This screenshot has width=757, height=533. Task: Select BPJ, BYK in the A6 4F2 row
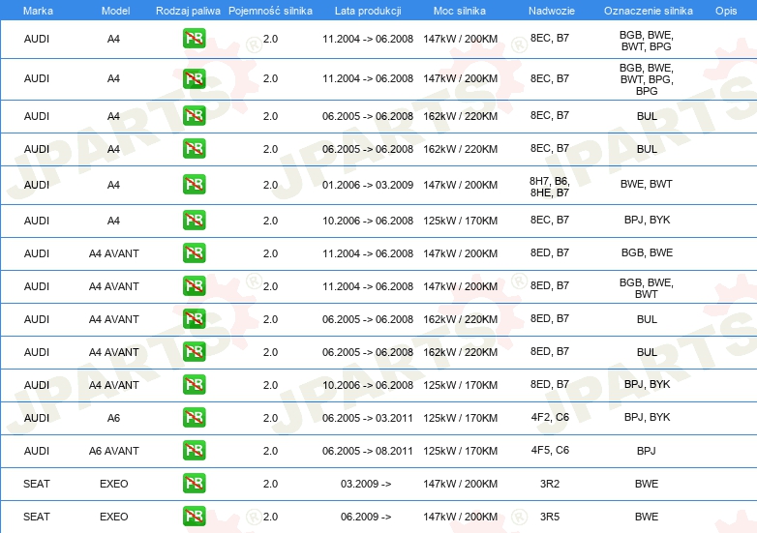[x=647, y=417]
